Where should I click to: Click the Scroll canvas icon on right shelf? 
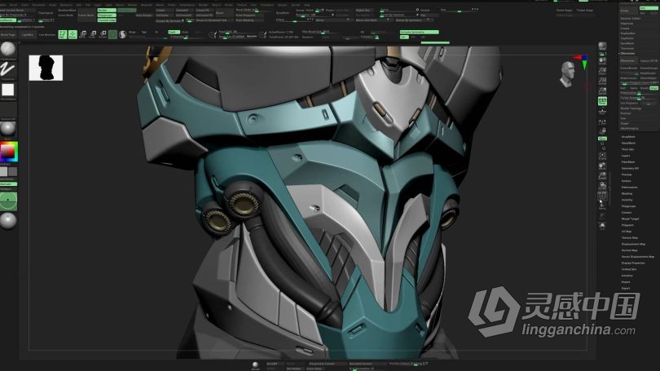click(x=602, y=60)
